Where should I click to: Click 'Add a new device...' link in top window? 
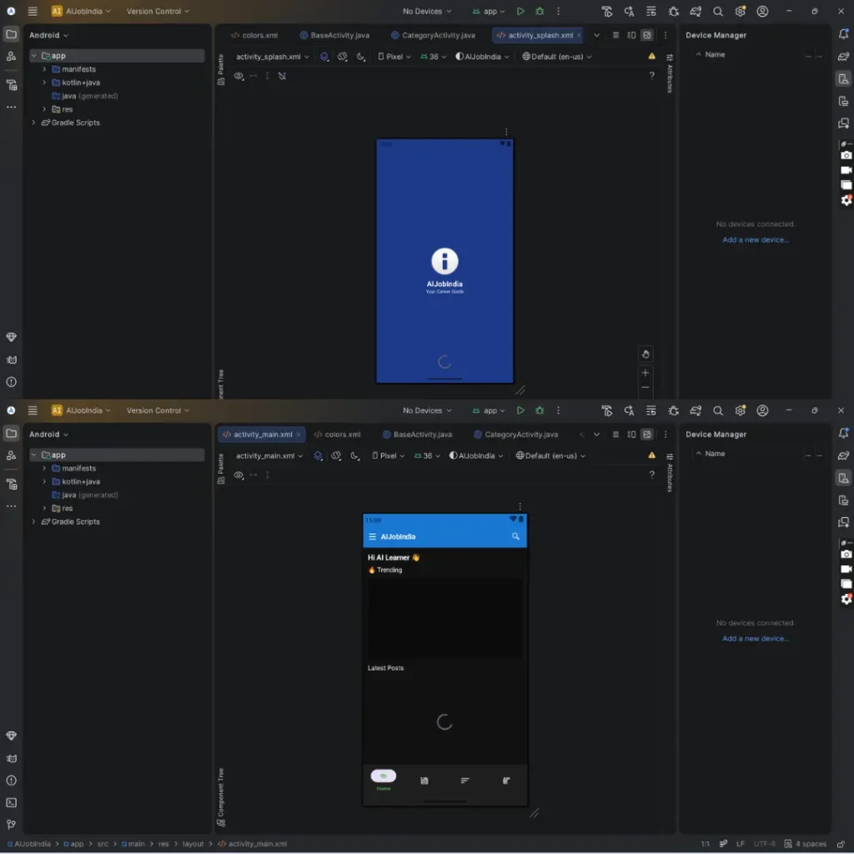(x=756, y=239)
